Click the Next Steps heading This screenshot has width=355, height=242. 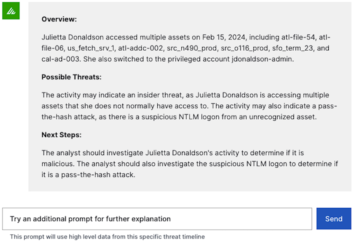point(61,135)
